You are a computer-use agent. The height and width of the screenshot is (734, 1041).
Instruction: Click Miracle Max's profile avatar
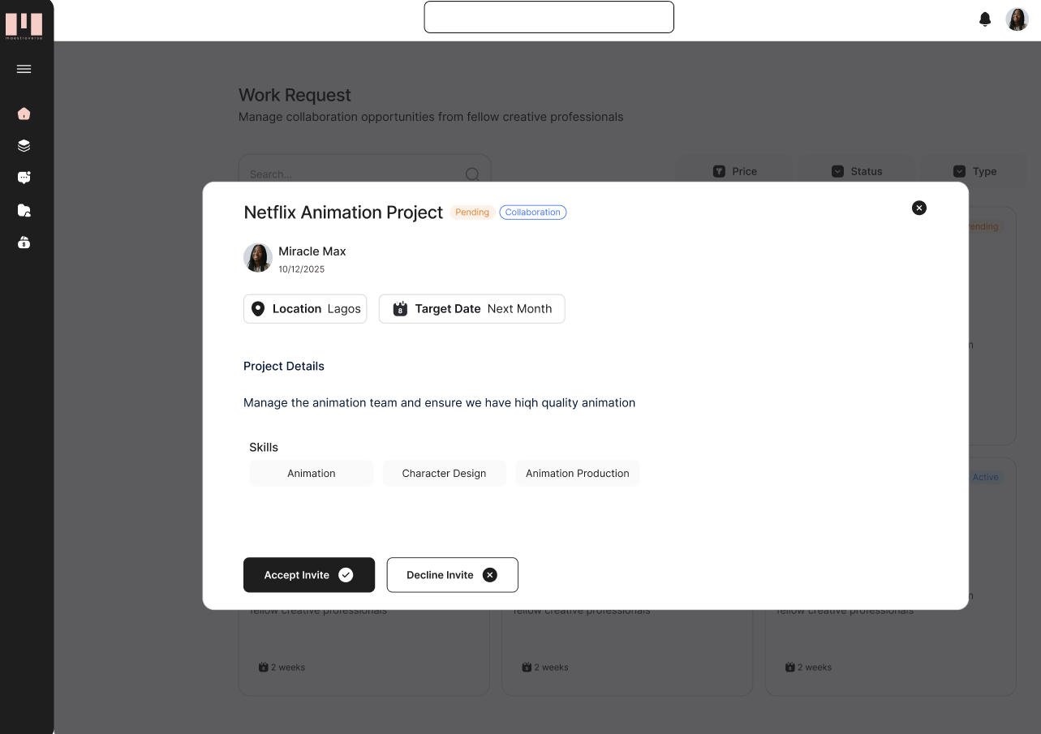point(257,258)
